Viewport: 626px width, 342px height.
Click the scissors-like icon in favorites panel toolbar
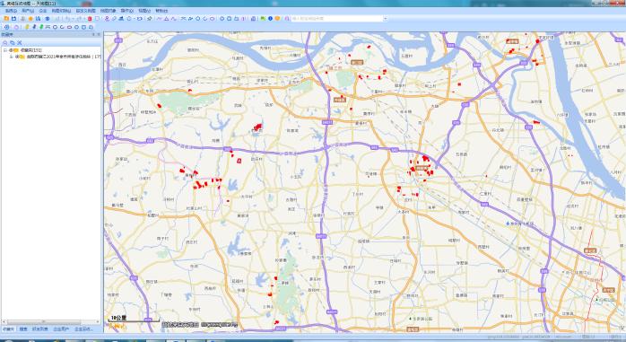(19, 42)
